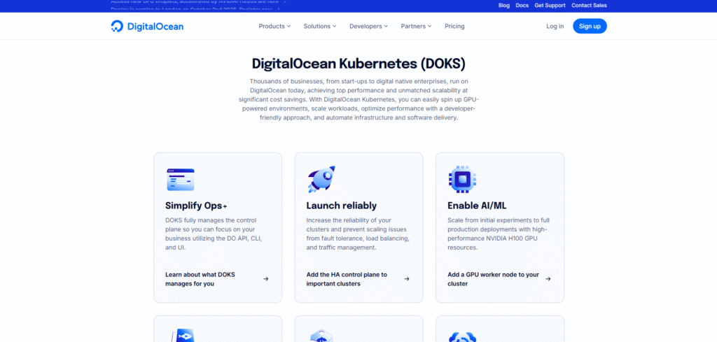
Task: Expand the Products dropdown menu
Action: pos(274,27)
